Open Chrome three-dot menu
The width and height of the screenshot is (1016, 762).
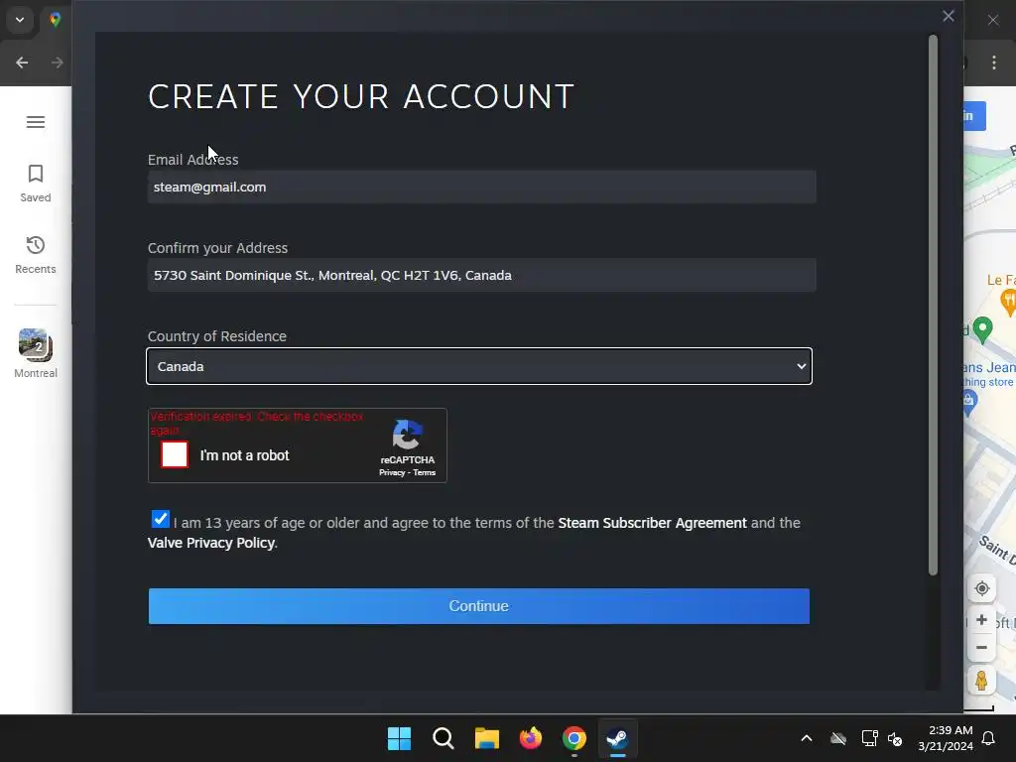pyautogui.click(x=994, y=63)
